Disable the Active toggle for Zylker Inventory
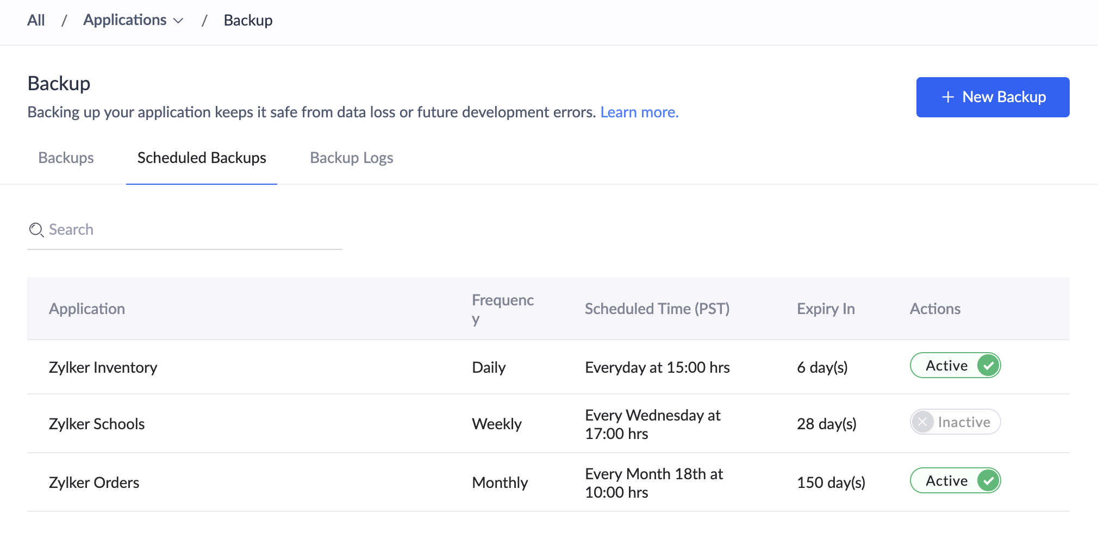This screenshot has height=539, width=1098. point(955,366)
